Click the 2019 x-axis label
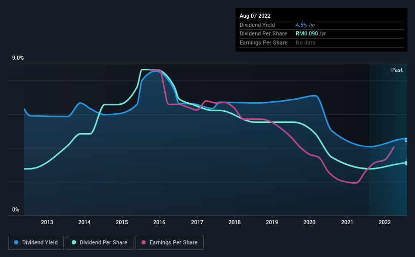Screen dimensions: 415x257 coord(272,222)
